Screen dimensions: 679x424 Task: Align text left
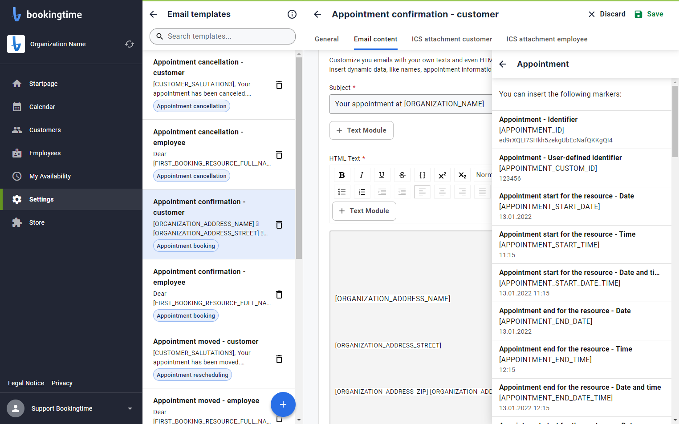click(x=422, y=192)
